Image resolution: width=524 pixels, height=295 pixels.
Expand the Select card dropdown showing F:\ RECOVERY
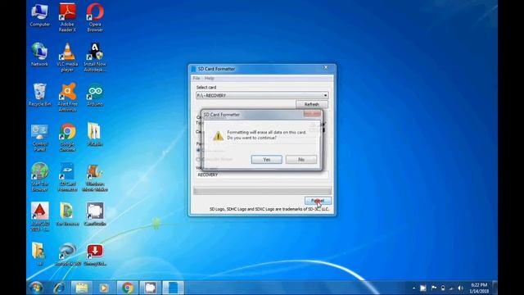point(262,95)
